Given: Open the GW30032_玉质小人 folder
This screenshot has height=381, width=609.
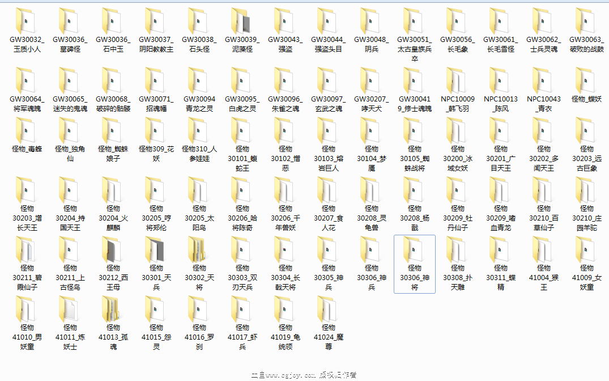Looking at the screenshot, I should (26, 24).
